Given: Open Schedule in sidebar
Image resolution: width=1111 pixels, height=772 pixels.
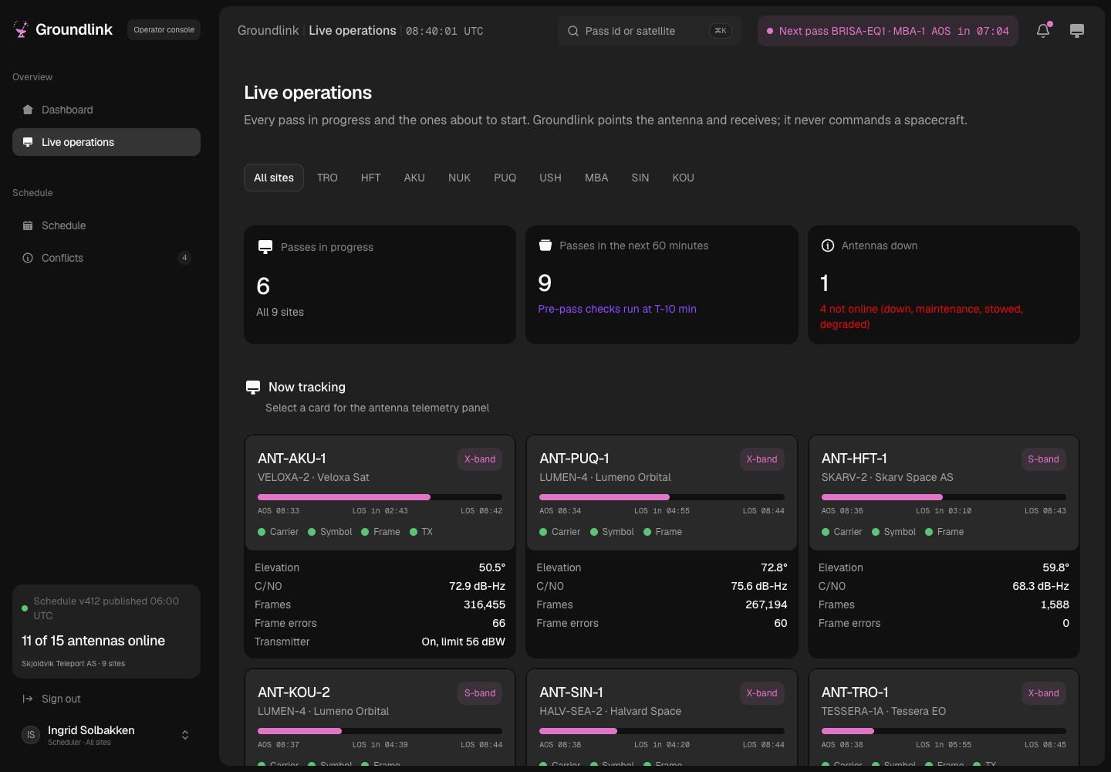Looking at the screenshot, I should click(x=106, y=225).
